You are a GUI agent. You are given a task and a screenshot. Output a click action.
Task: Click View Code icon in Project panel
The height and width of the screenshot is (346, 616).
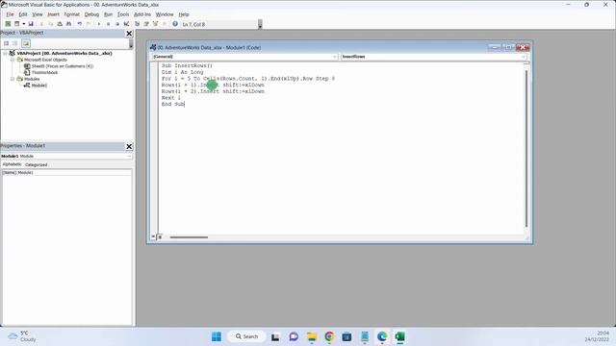7,43
